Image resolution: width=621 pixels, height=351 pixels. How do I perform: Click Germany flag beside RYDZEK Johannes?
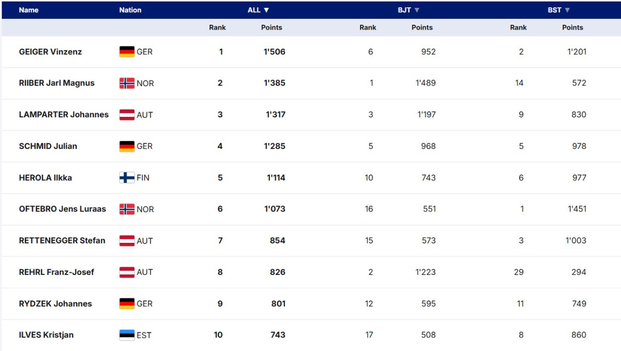[x=127, y=303]
